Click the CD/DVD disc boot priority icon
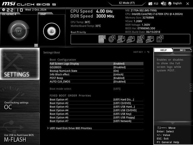This screenshot has width=193, height=145. (x=112, y=39)
